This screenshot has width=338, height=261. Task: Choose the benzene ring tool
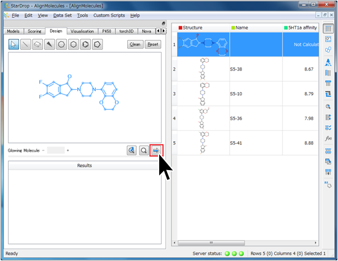tap(85, 44)
